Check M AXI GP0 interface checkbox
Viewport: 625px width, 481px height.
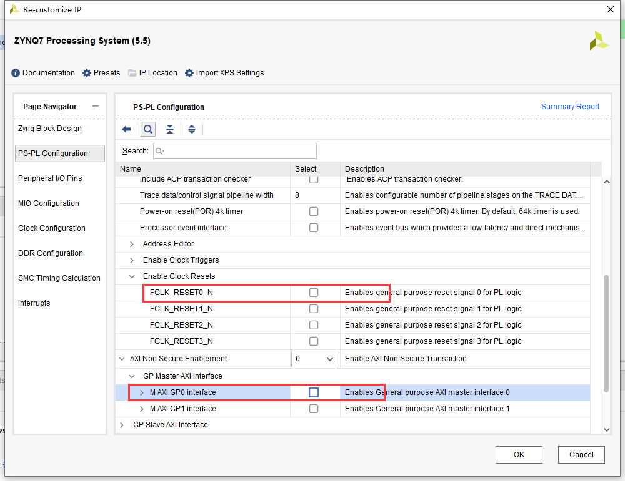pos(314,392)
